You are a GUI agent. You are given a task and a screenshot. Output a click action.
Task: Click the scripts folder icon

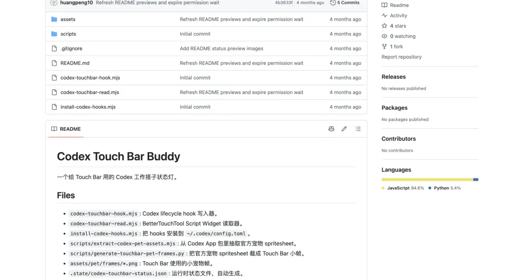pyautogui.click(x=54, y=34)
